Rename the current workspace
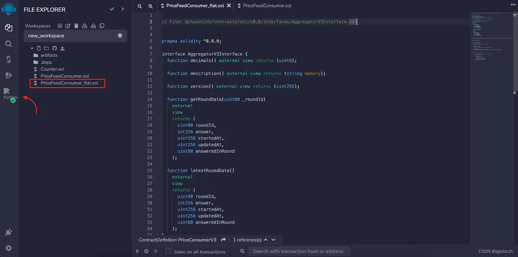Image resolution: width=518 pixels, height=257 pixels. click(x=68, y=26)
